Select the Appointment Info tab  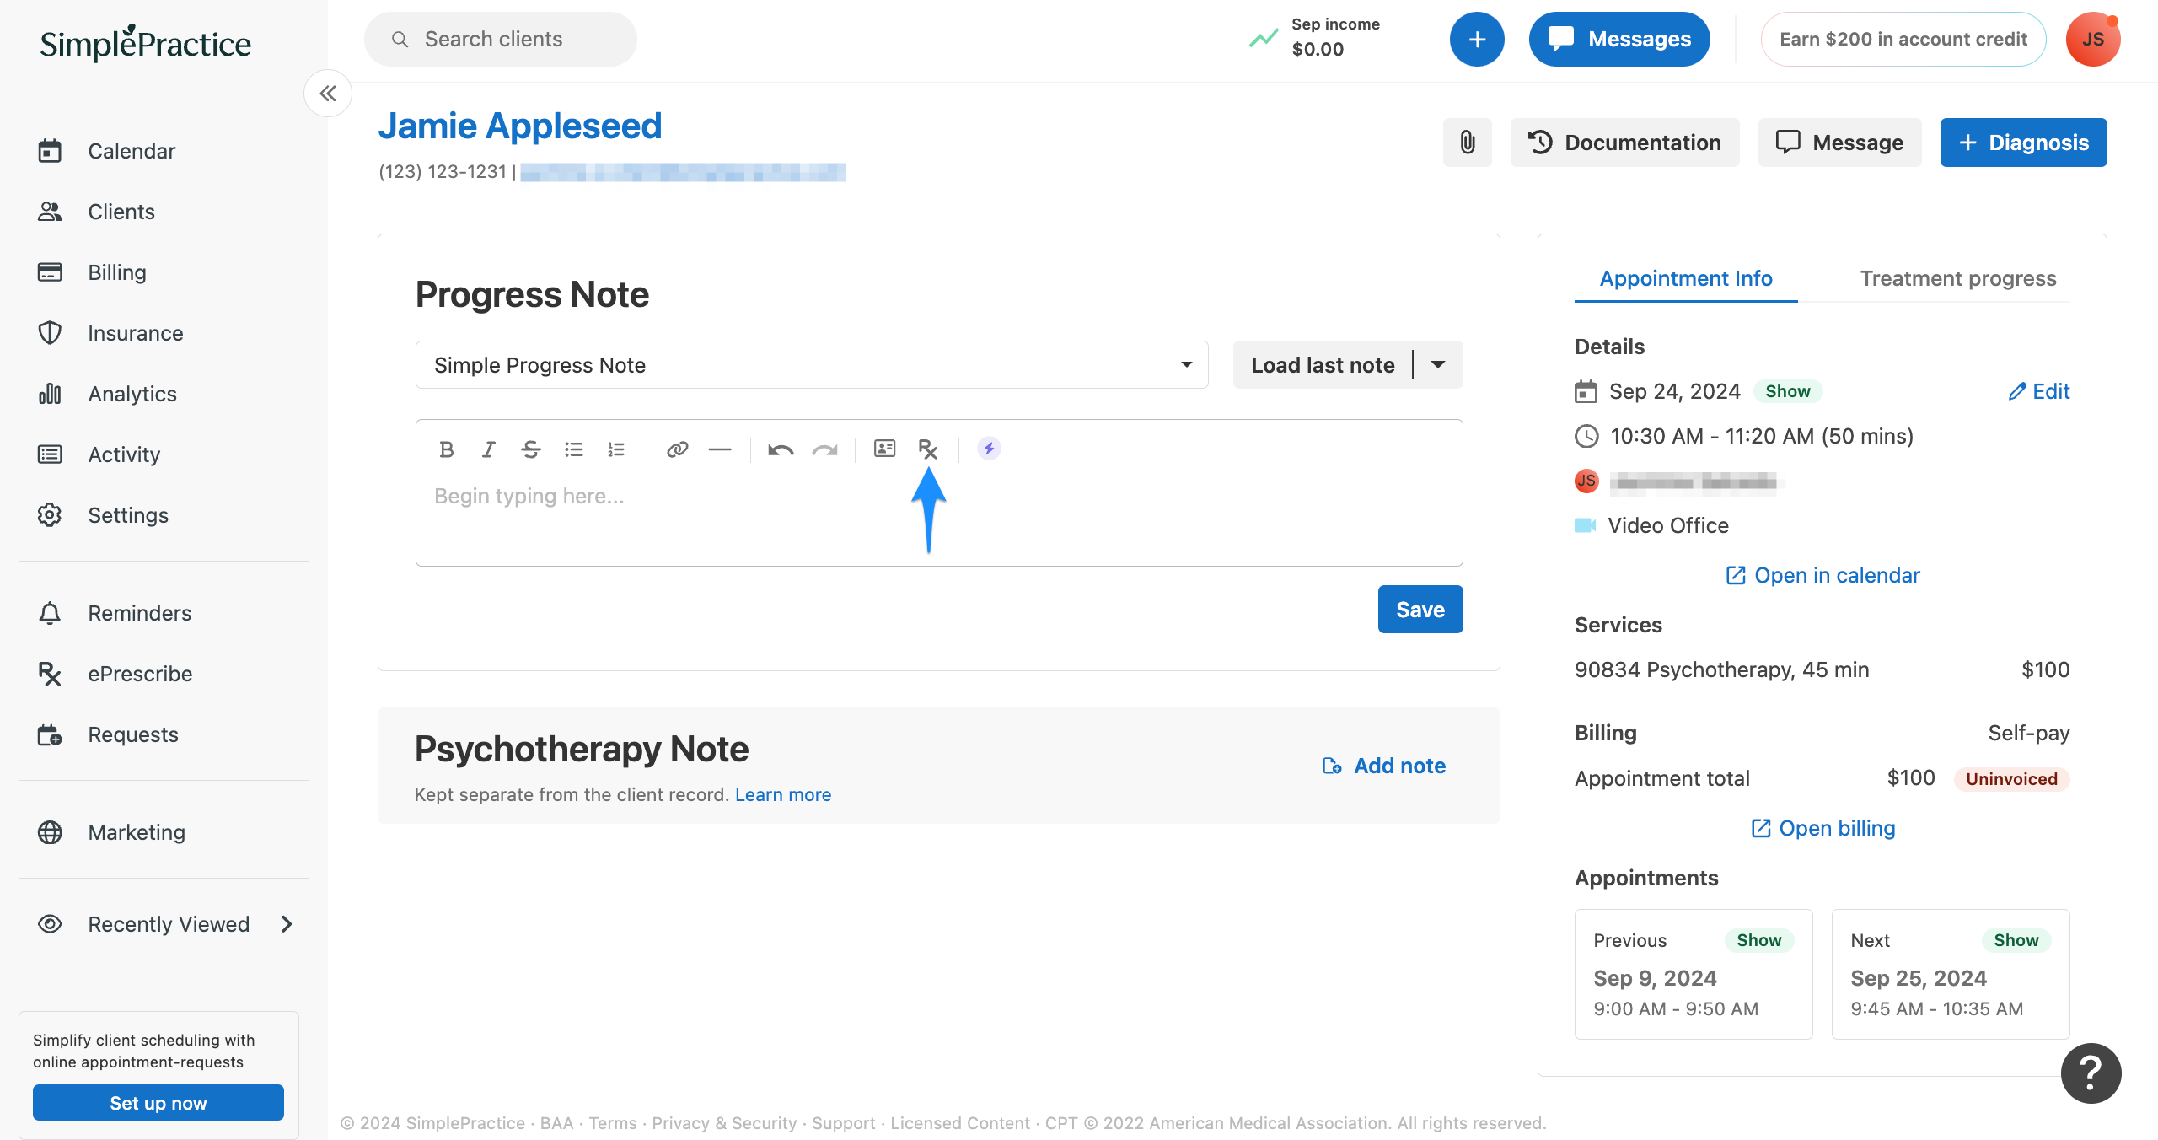pos(1685,278)
